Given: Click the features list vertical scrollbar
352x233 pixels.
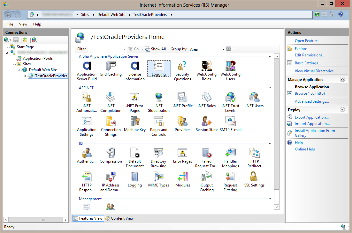Looking at the screenshot, I should click(277, 124).
